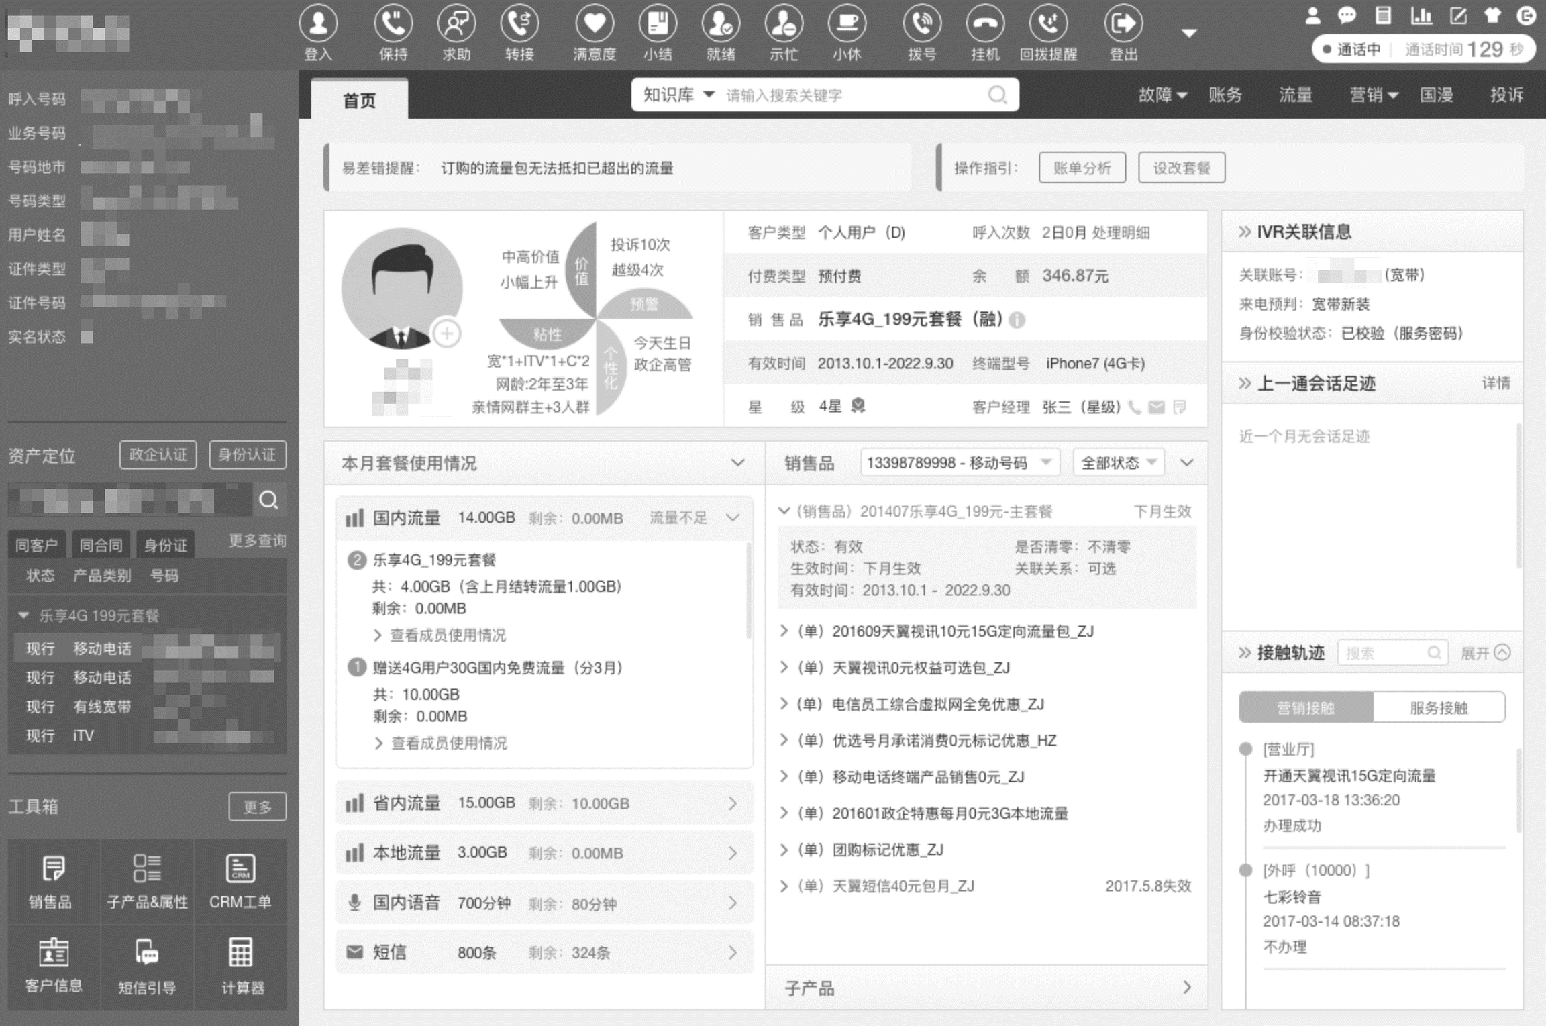Click the 回拨提醒 callback reminder icon

pyautogui.click(x=1048, y=23)
